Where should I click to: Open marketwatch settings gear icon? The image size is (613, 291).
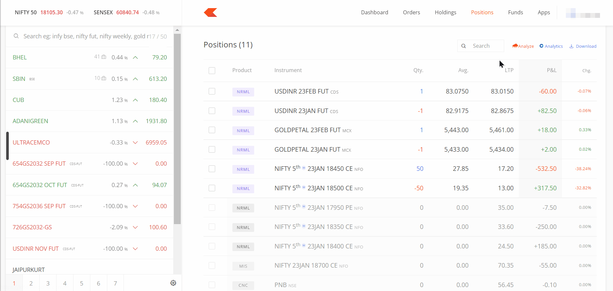[x=173, y=283]
